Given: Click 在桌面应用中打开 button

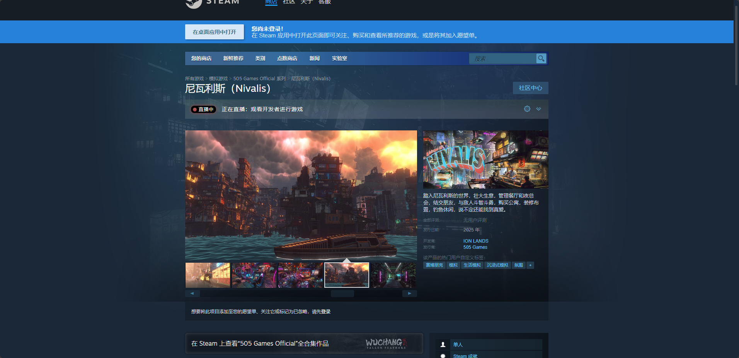Looking at the screenshot, I should [215, 32].
